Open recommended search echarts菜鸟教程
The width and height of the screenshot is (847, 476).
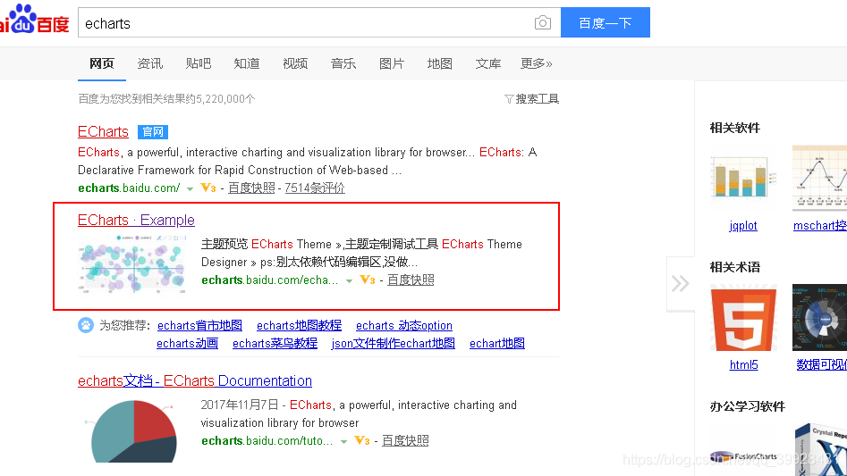tap(275, 344)
